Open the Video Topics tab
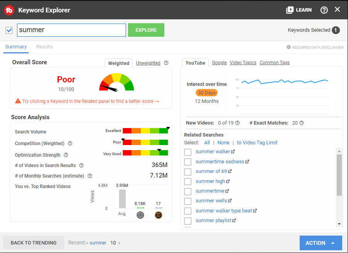Viewport: 348px width, 253px height. (243, 63)
